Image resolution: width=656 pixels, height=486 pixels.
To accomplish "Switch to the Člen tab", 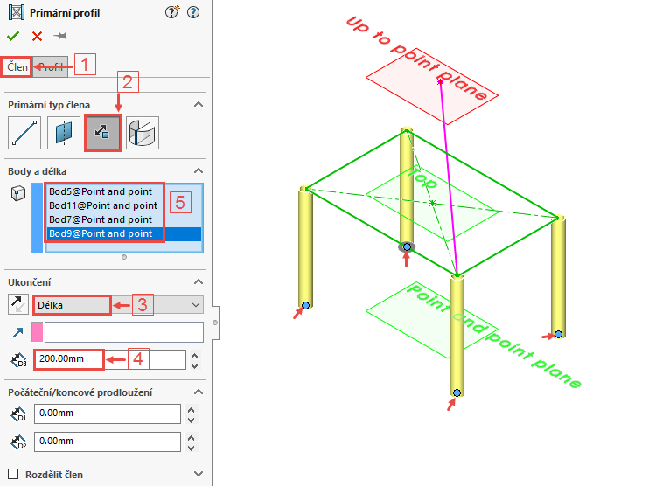I will [x=17, y=67].
